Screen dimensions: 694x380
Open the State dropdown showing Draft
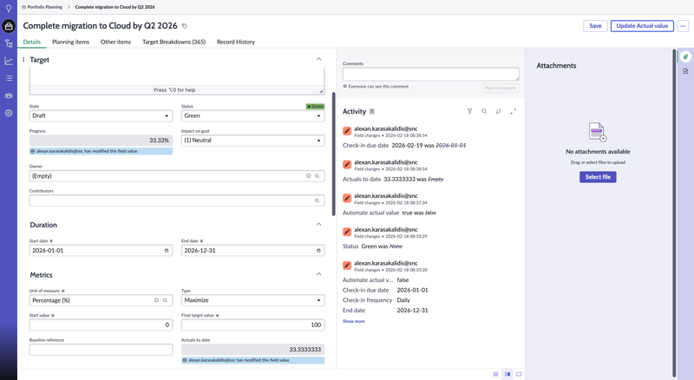coord(101,115)
